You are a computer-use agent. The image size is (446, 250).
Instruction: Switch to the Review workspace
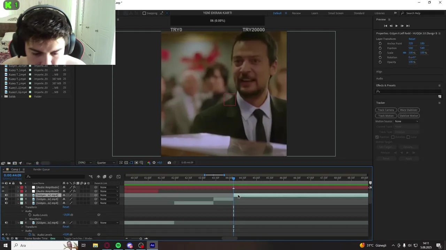click(x=296, y=13)
